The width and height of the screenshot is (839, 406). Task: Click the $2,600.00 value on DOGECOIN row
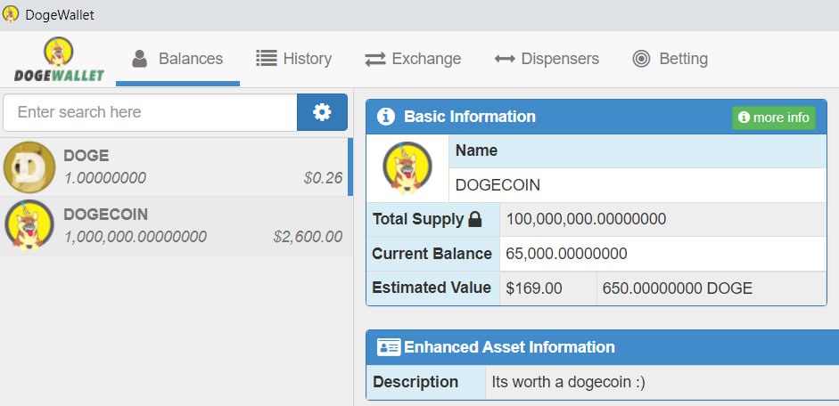point(308,237)
